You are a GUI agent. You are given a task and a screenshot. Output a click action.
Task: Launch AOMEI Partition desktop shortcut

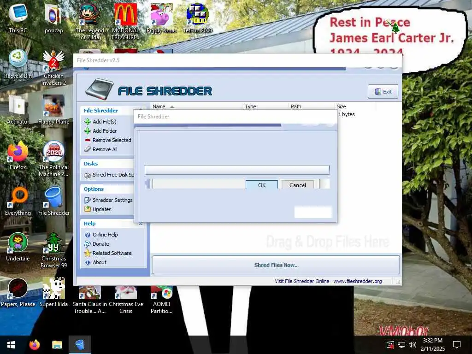coord(161,300)
